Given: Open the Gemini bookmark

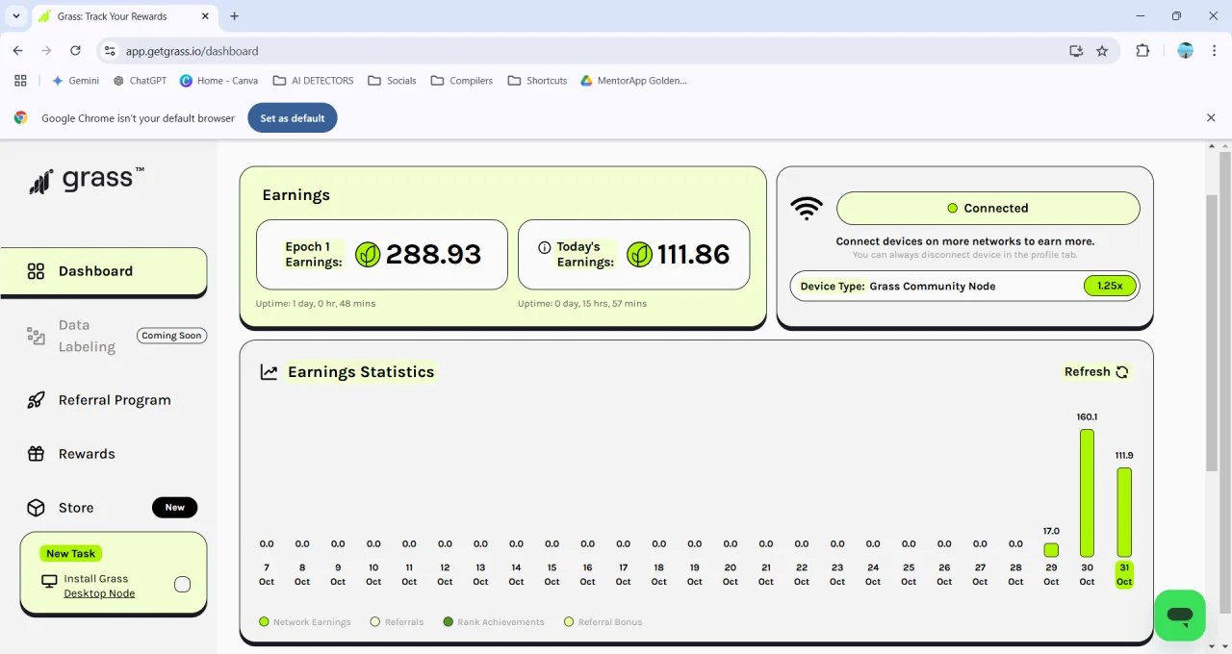Looking at the screenshot, I should [x=75, y=81].
